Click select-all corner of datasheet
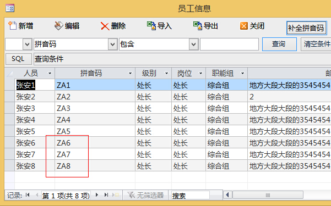This screenshot has width=331, height=206. [9, 73]
